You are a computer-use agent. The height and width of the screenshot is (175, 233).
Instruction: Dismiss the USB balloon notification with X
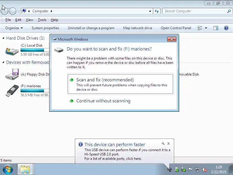[168, 143]
